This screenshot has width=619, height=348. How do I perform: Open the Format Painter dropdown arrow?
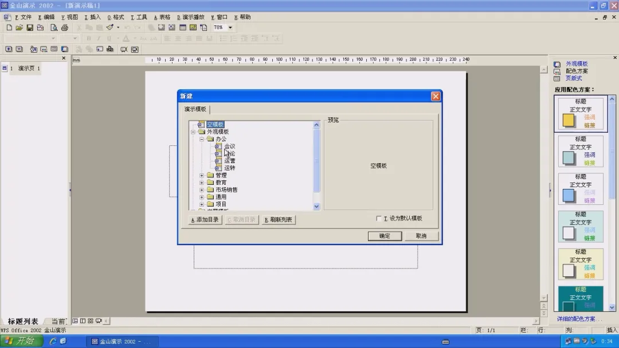coord(118,27)
